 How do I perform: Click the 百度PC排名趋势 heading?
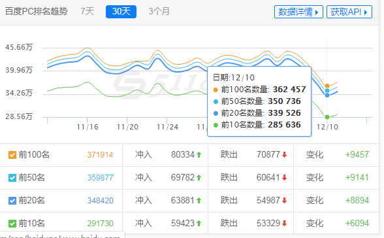pyautogui.click(x=37, y=11)
